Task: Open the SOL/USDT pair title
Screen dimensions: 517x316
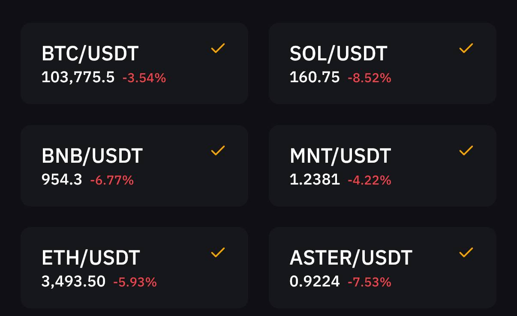Action: pyautogui.click(x=338, y=54)
